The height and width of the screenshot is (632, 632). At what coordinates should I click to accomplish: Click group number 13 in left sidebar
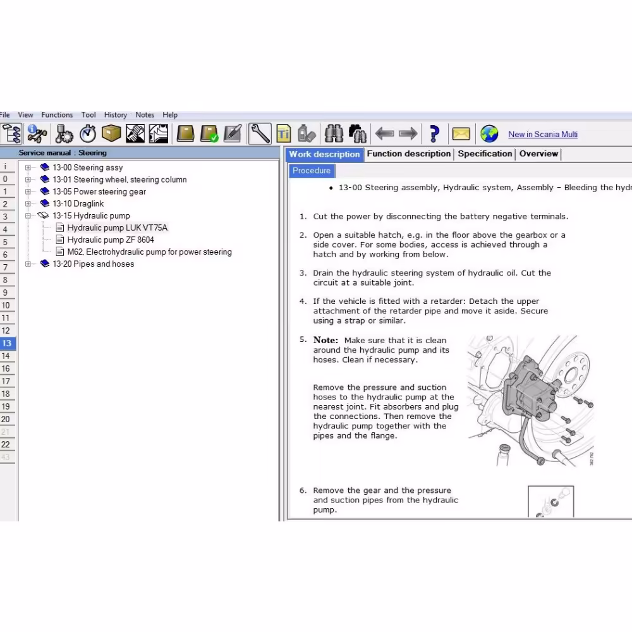coord(7,343)
